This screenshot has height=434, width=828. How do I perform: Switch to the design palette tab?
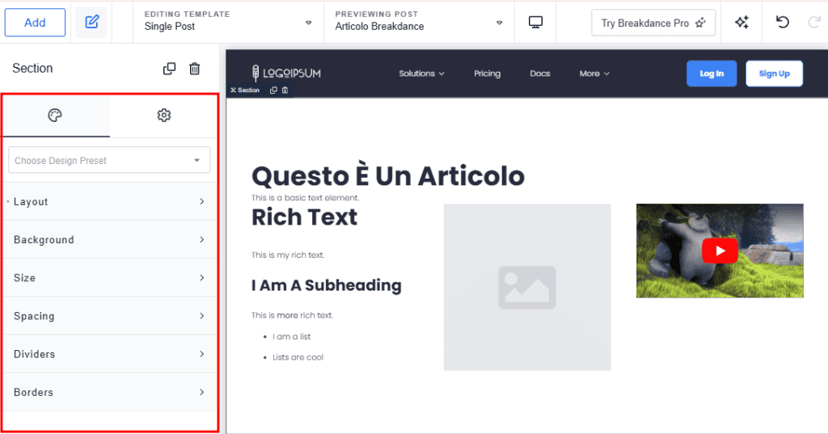point(55,116)
